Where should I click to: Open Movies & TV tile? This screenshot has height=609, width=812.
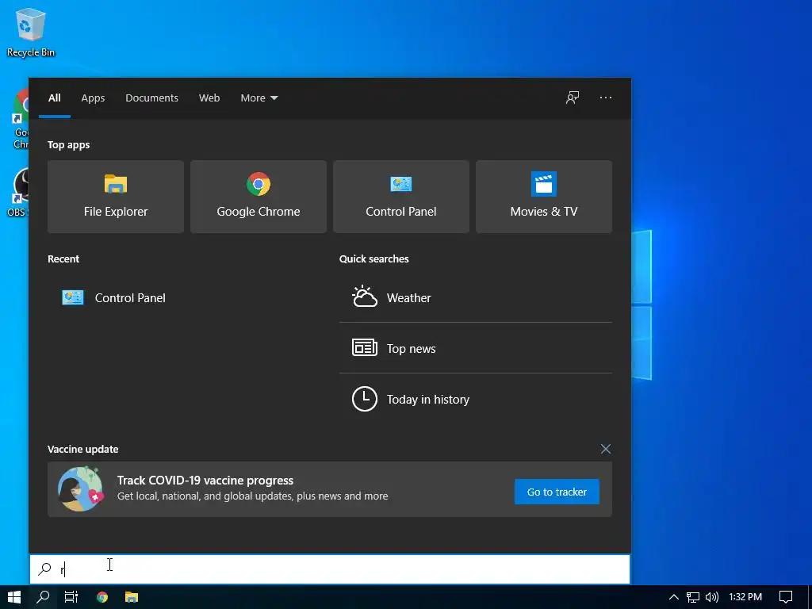tap(544, 197)
